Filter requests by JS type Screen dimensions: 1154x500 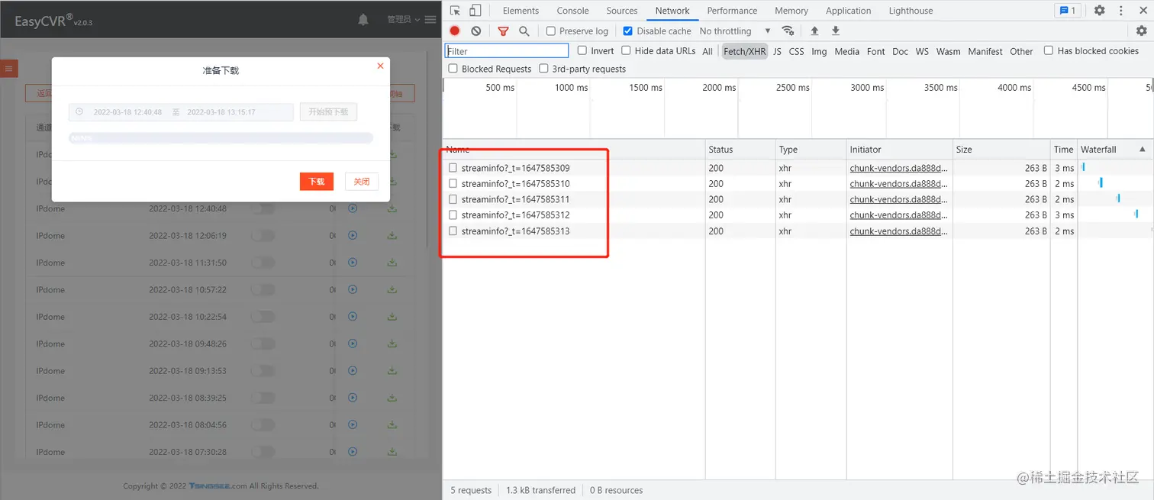[x=777, y=51]
